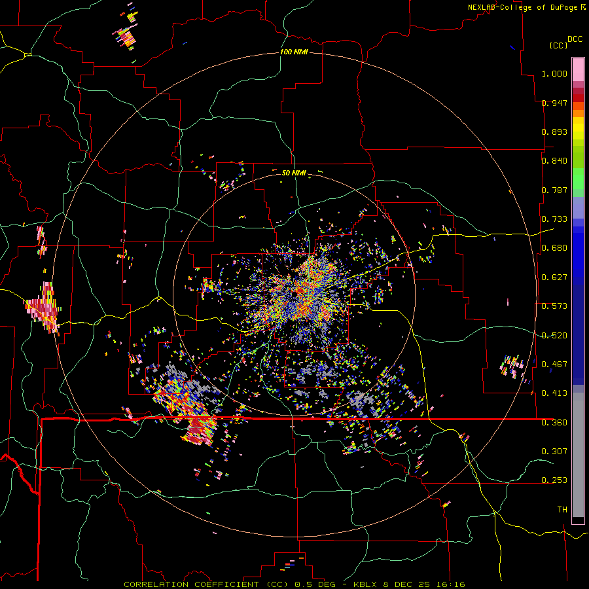Click the 0.520 color scale value
Screen dimensions: 589x589
[554, 336]
